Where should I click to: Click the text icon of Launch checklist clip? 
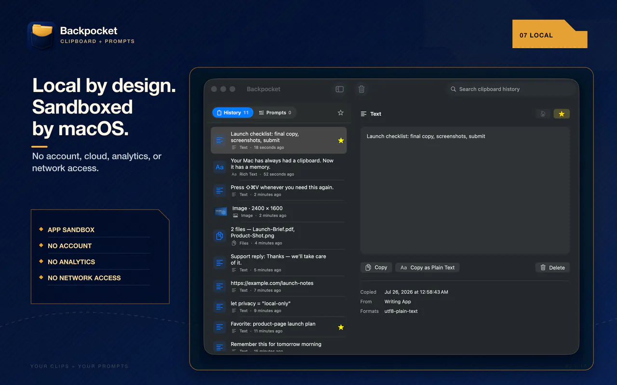coord(220,140)
